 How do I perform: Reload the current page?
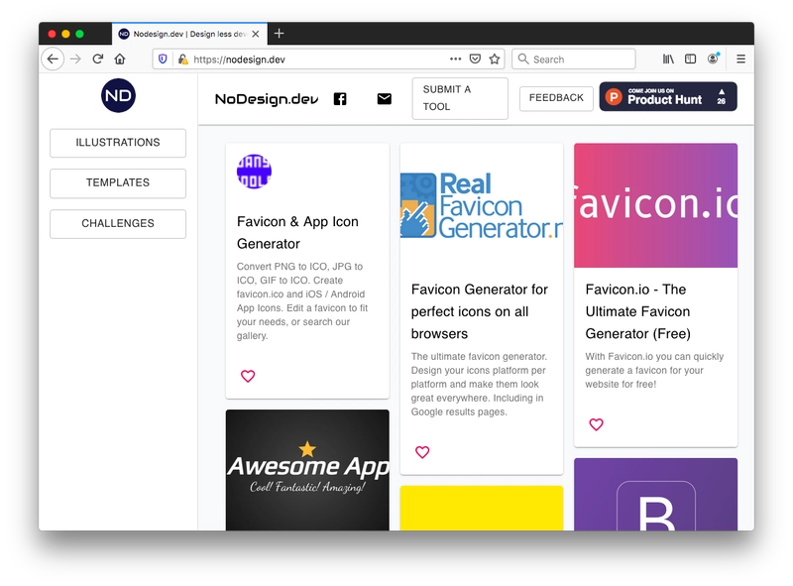tap(98, 59)
